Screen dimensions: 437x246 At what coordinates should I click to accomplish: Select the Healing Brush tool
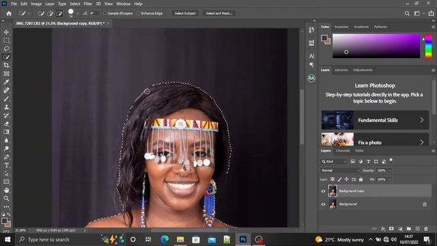[x=6, y=90]
